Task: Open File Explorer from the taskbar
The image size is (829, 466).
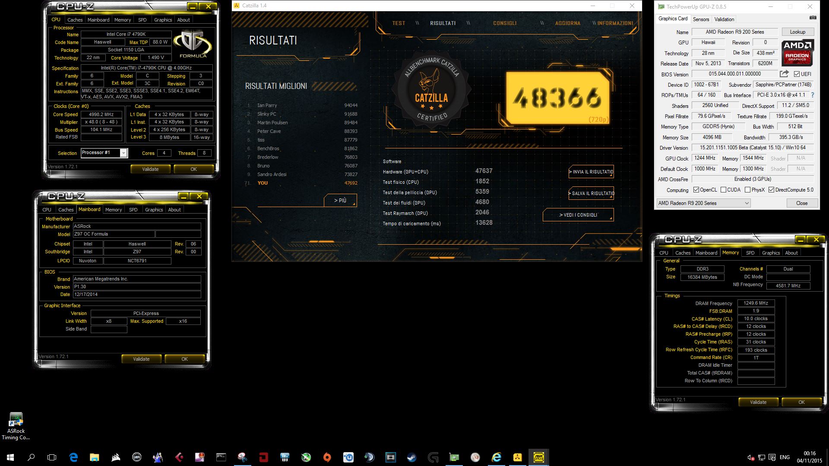Action: pos(95,457)
